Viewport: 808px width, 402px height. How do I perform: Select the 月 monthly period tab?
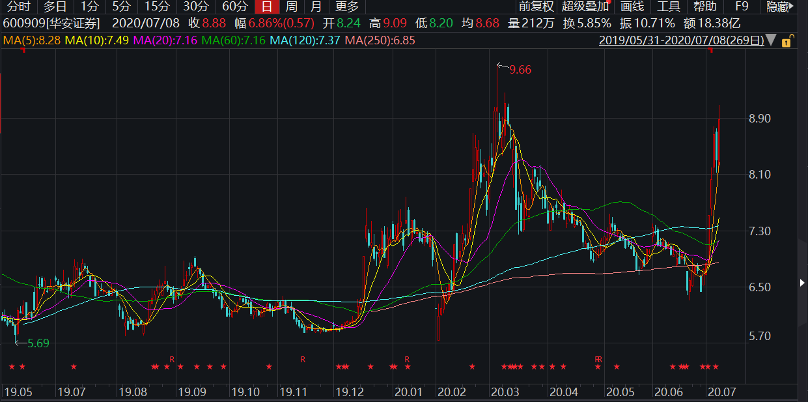point(316,7)
